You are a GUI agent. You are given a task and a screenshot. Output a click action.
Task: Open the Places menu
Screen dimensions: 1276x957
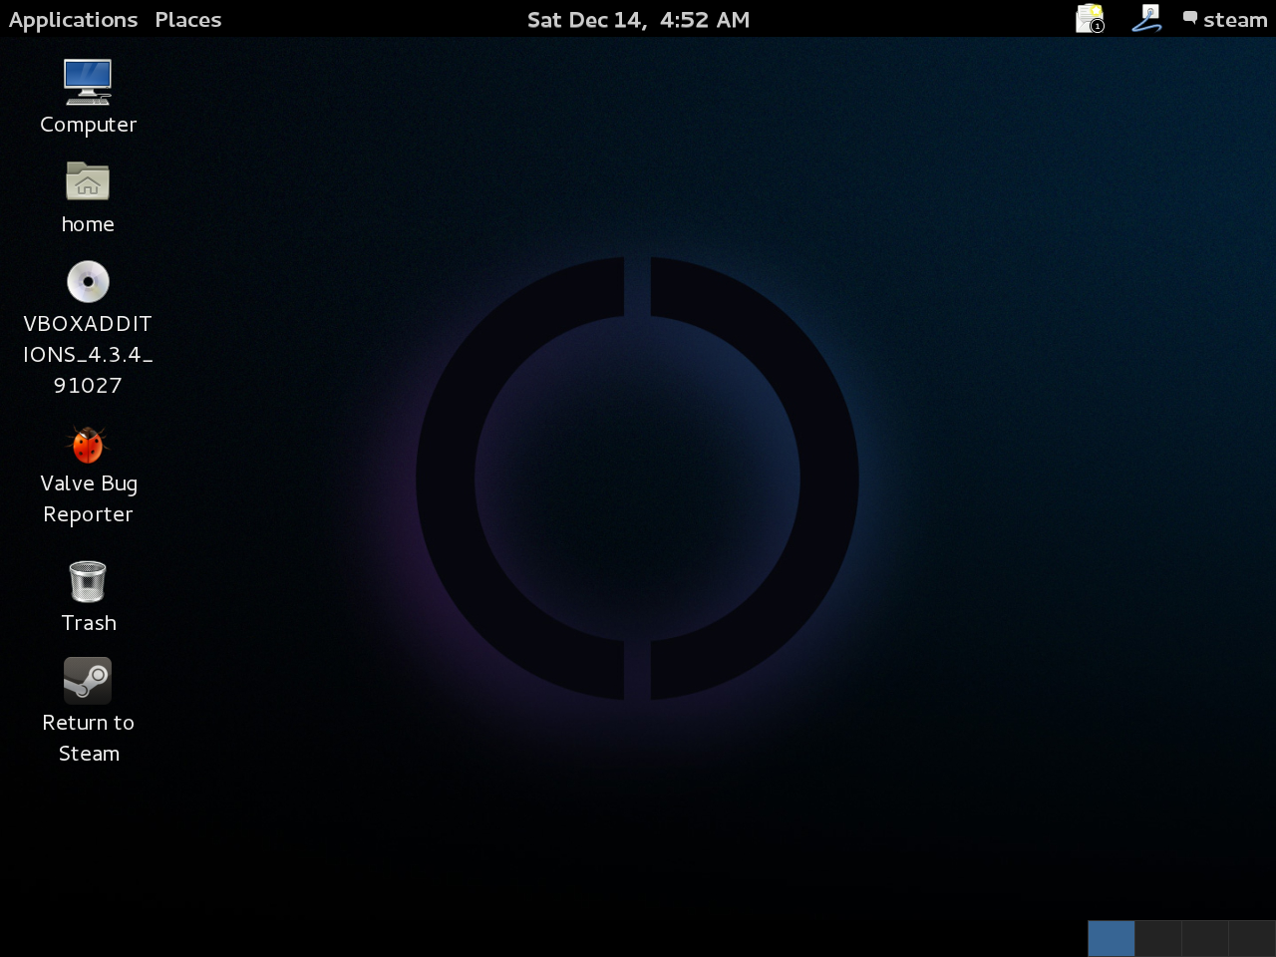187,18
